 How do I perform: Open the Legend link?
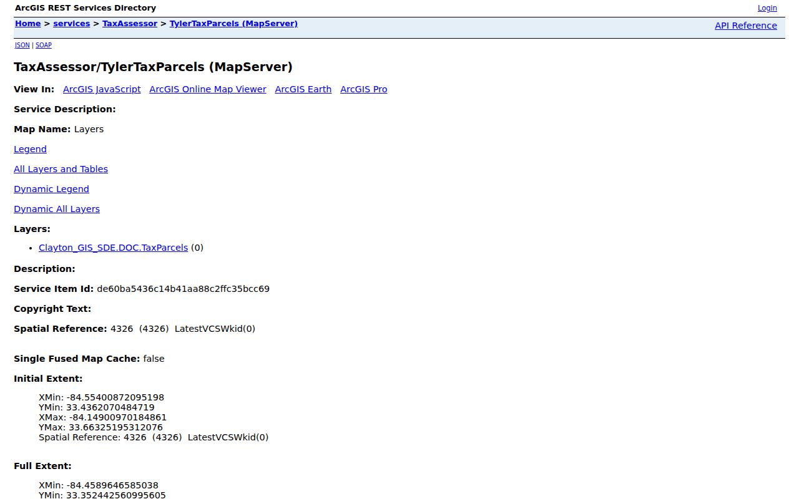pyautogui.click(x=30, y=149)
